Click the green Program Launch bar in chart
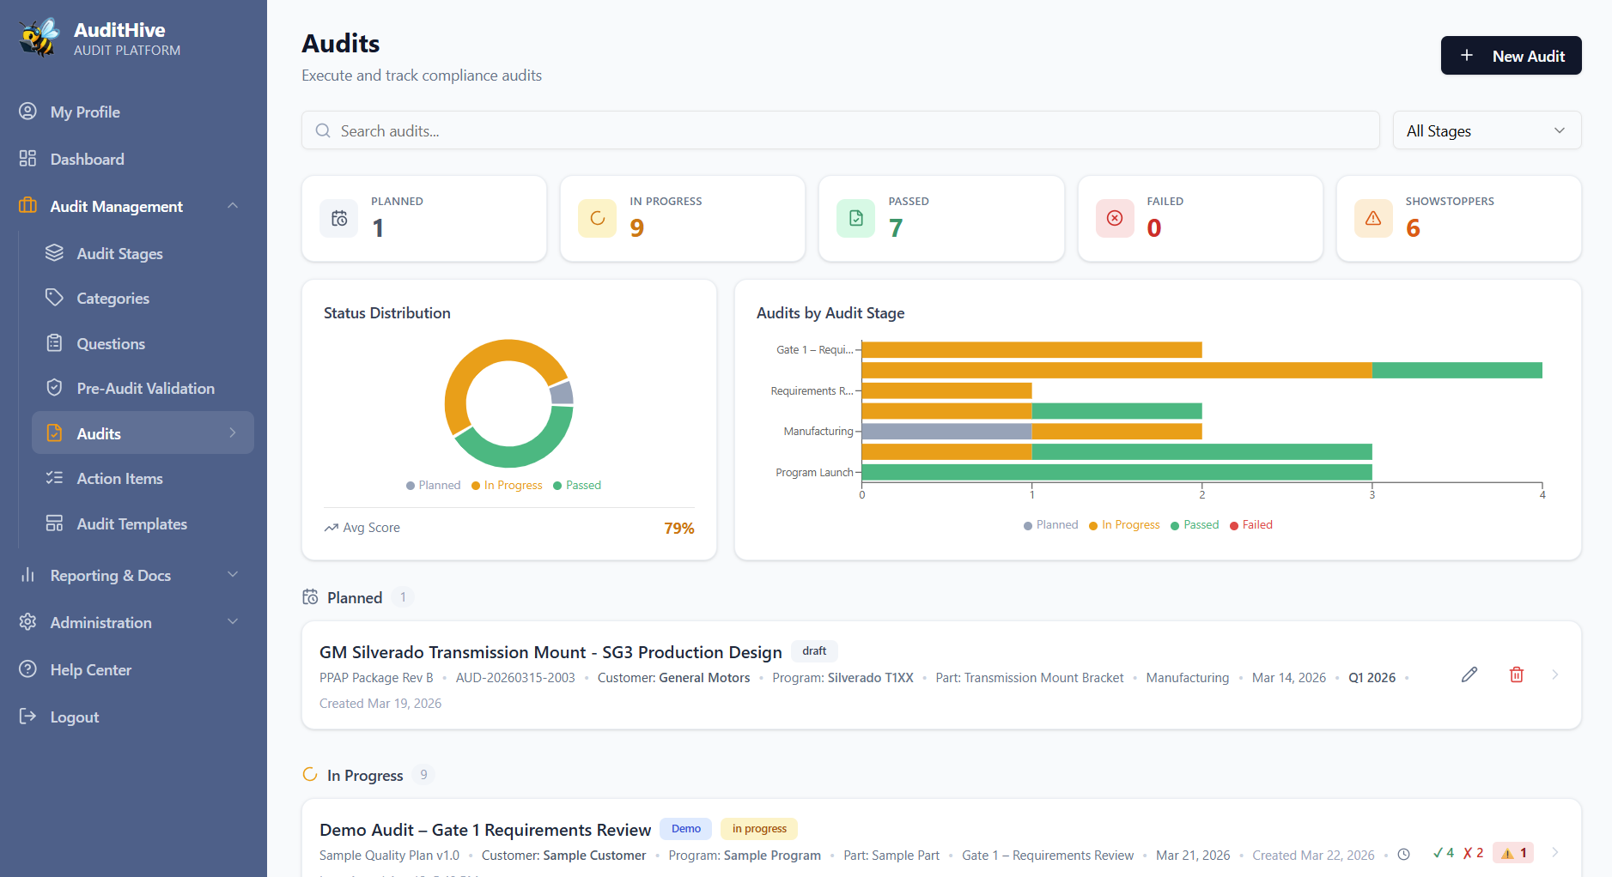Screen dimensions: 1612x877 point(1116,472)
